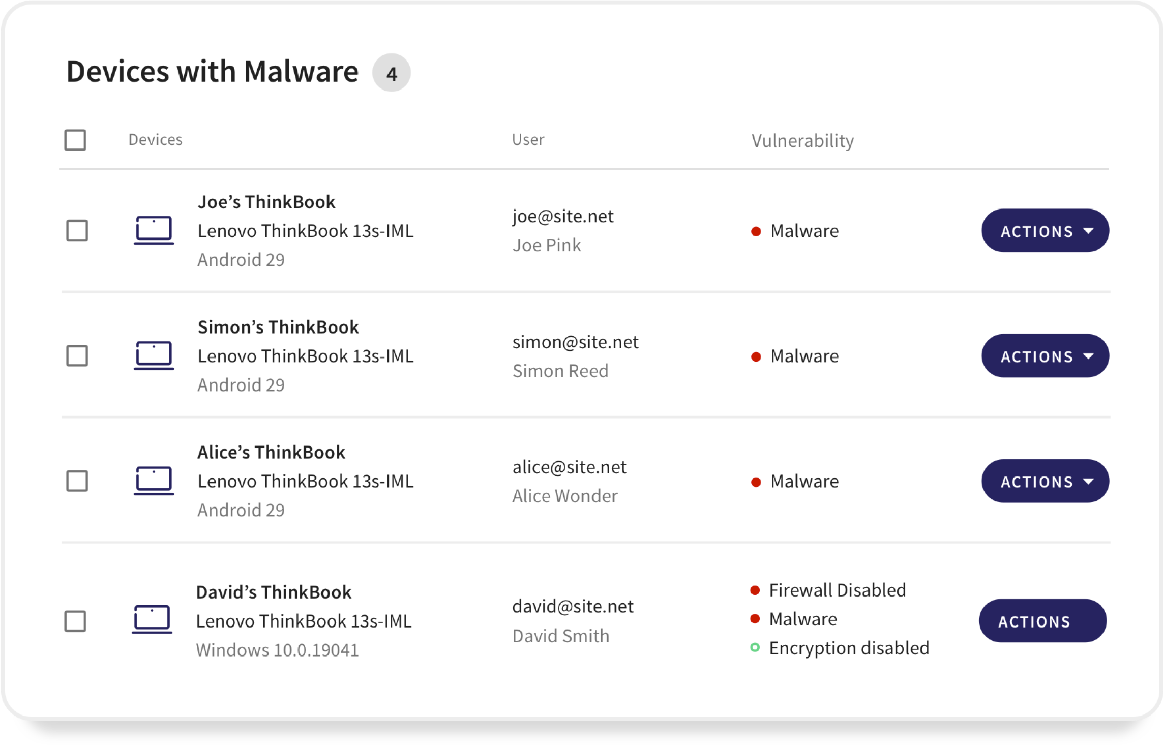
Task: Click the green Encryption disabled status dot
Action: [x=755, y=648]
